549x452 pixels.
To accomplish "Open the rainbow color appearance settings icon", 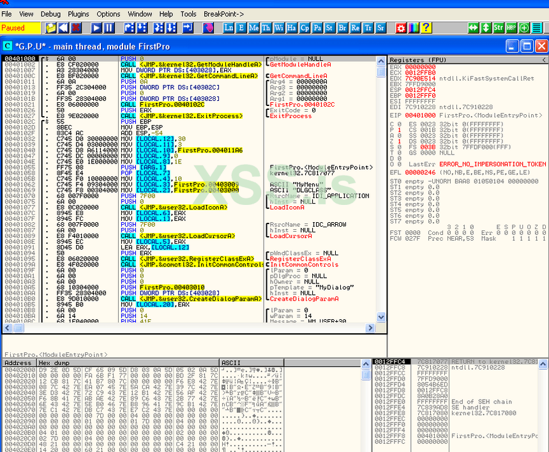I will (x=413, y=28).
